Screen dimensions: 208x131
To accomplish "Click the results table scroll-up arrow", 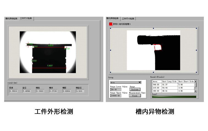I will (196, 81).
